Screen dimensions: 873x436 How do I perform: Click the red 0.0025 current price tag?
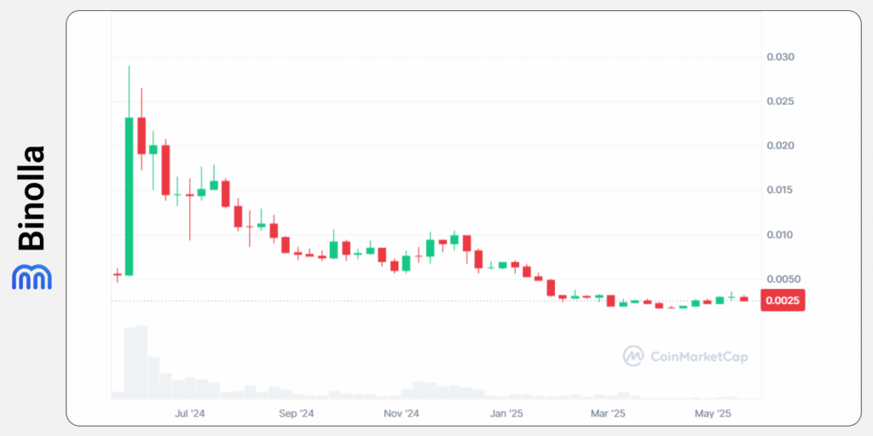(x=784, y=301)
